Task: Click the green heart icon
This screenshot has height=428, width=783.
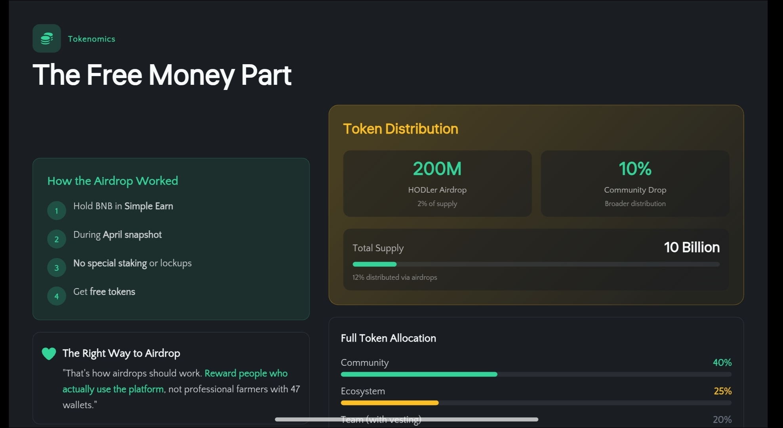Action: (49, 353)
